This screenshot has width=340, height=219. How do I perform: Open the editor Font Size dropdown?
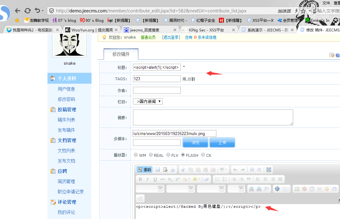tap(236, 189)
